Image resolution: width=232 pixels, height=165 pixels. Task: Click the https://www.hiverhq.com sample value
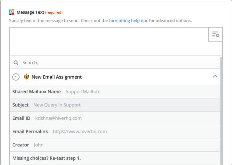tap(80, 132)
